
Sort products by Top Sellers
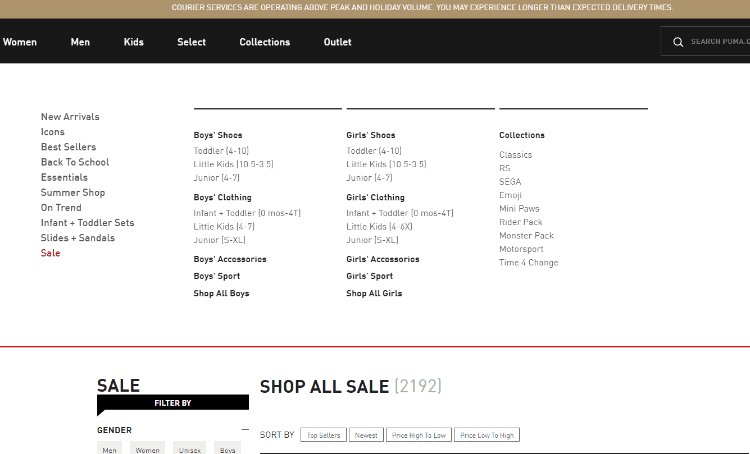click(324, 435)
